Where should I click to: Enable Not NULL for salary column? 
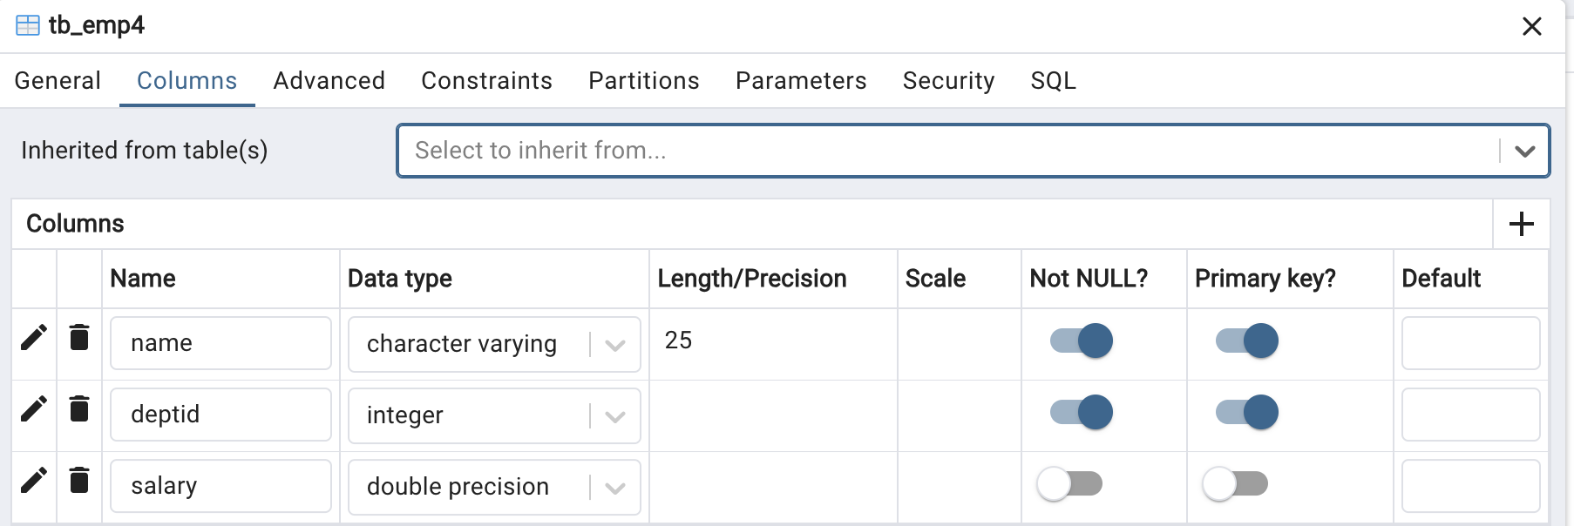point(1069,483)
